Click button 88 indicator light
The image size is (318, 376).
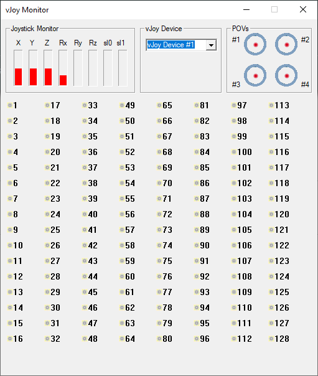tap(197, 214)
